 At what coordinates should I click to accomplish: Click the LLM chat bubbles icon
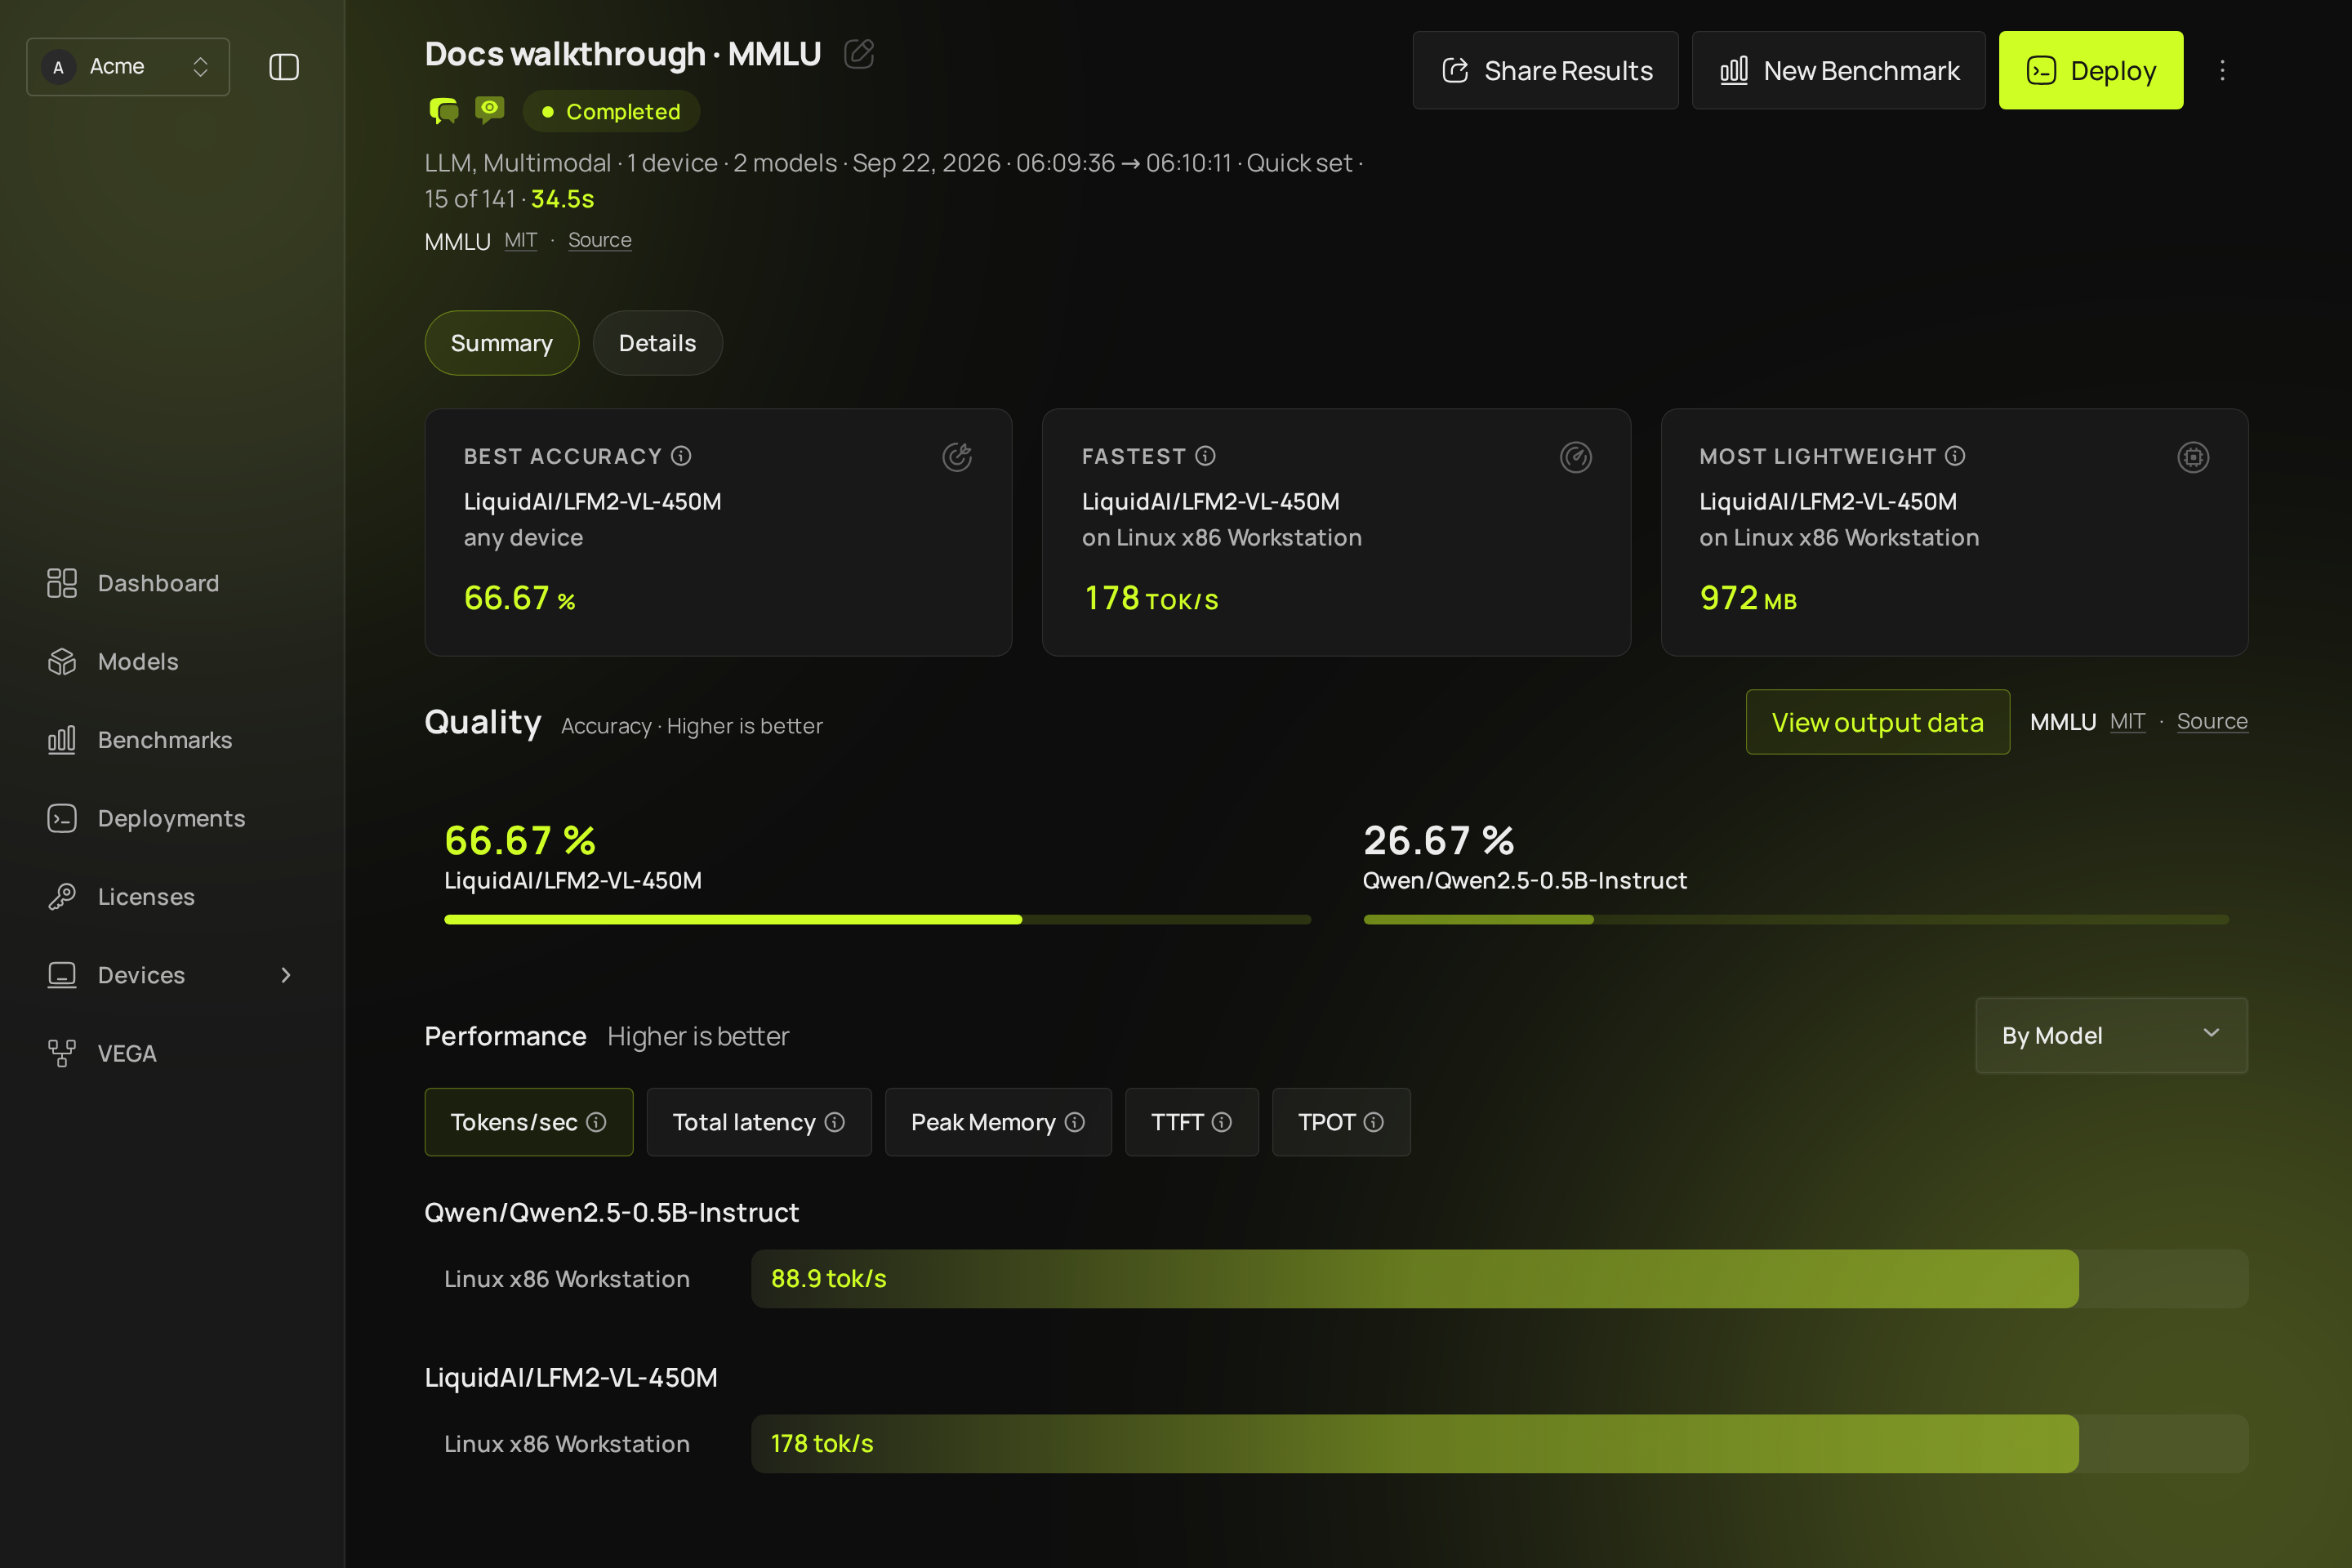click(x=444, y=111)
